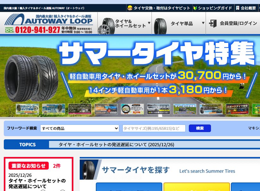The height and width of the screenshot is (191, 260).
Task: Open the 重要なお知らせ shipping delay notice
Action: (x=37, y=183)
